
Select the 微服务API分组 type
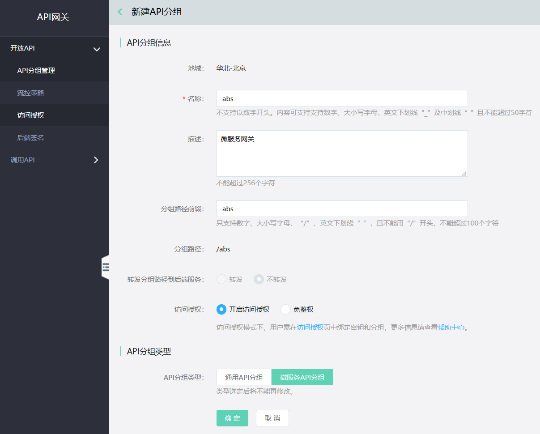(x=302, y=377)
